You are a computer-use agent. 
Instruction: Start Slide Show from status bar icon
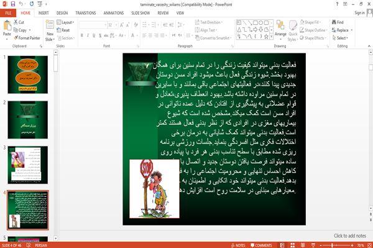coord(313,246)
